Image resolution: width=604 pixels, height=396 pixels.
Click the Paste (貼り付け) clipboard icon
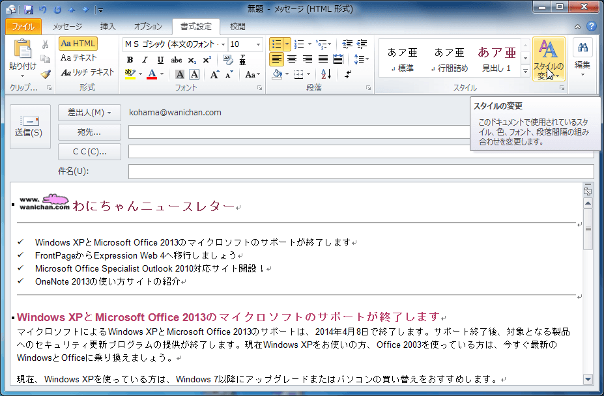pyautogui.click(x=22, y=49)
